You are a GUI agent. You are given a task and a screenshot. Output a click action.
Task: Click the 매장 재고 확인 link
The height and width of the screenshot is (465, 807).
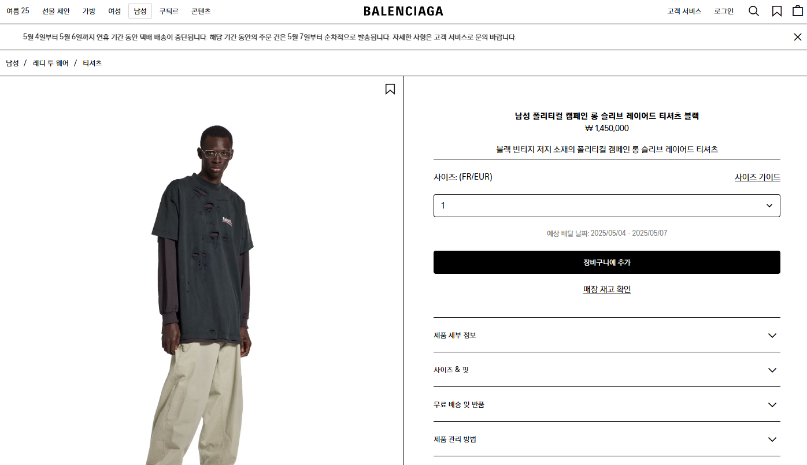click(607, 289)
